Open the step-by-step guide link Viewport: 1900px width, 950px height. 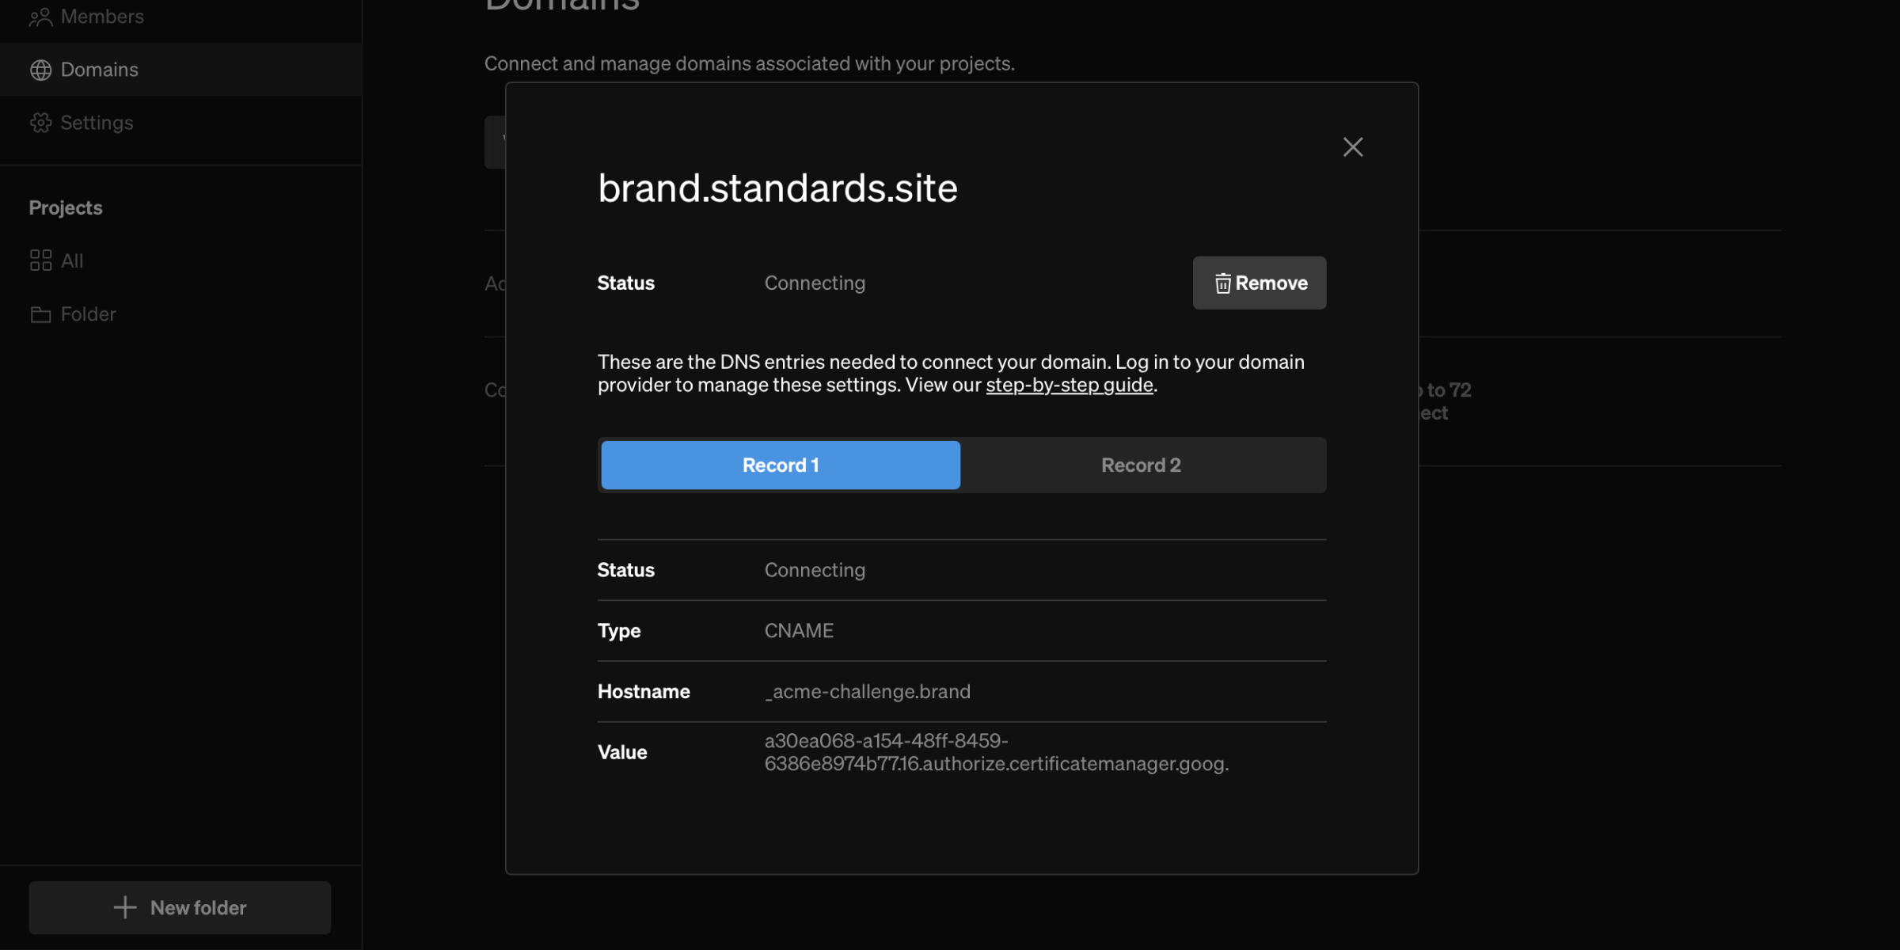point(1069,385)
